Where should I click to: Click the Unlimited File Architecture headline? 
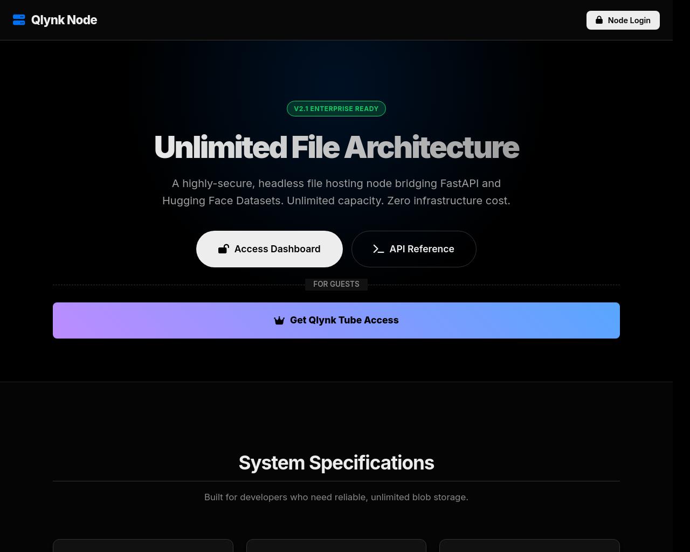(336, 147)
